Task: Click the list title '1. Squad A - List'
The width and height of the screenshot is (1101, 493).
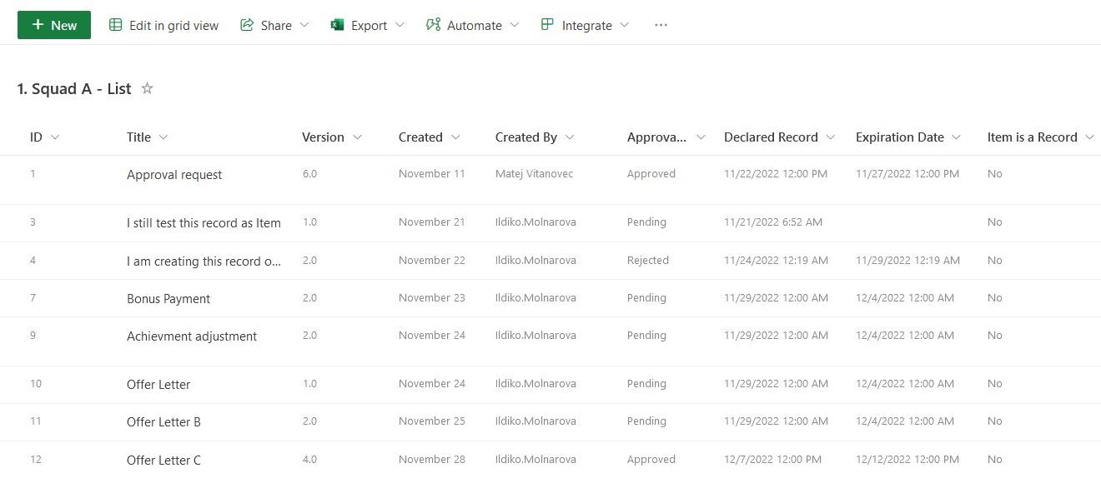Action: pyautogui.click(x=74, y=89)
